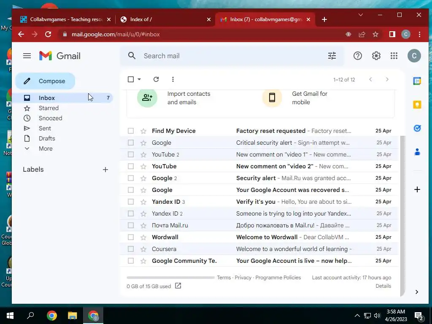
Task: Get add-ons plus icon in side panel
Action: point(417,189)
